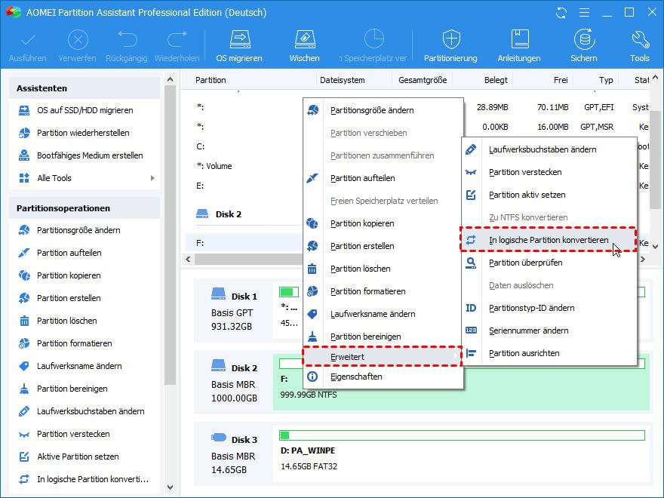Screen dimensions: 664x498
Task: Click the Verwerfen discard icon
Action: [x=78, y=40]
